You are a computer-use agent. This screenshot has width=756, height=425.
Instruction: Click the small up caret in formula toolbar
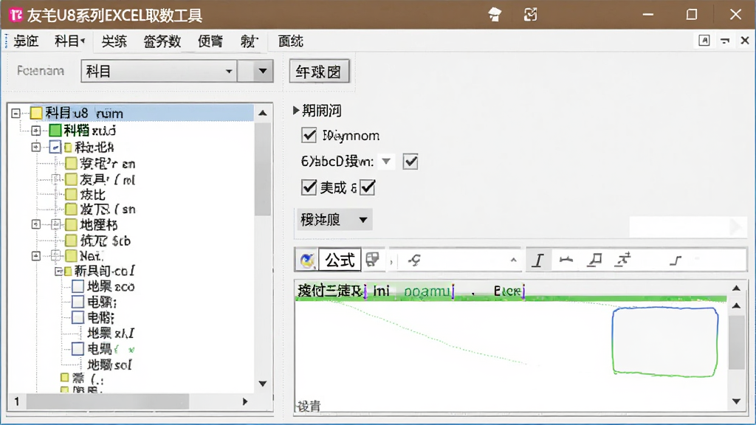[x=514, y=260]
